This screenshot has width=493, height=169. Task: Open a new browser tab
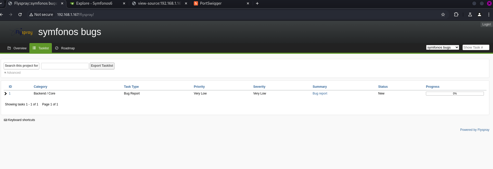click(x=257, y=3)
